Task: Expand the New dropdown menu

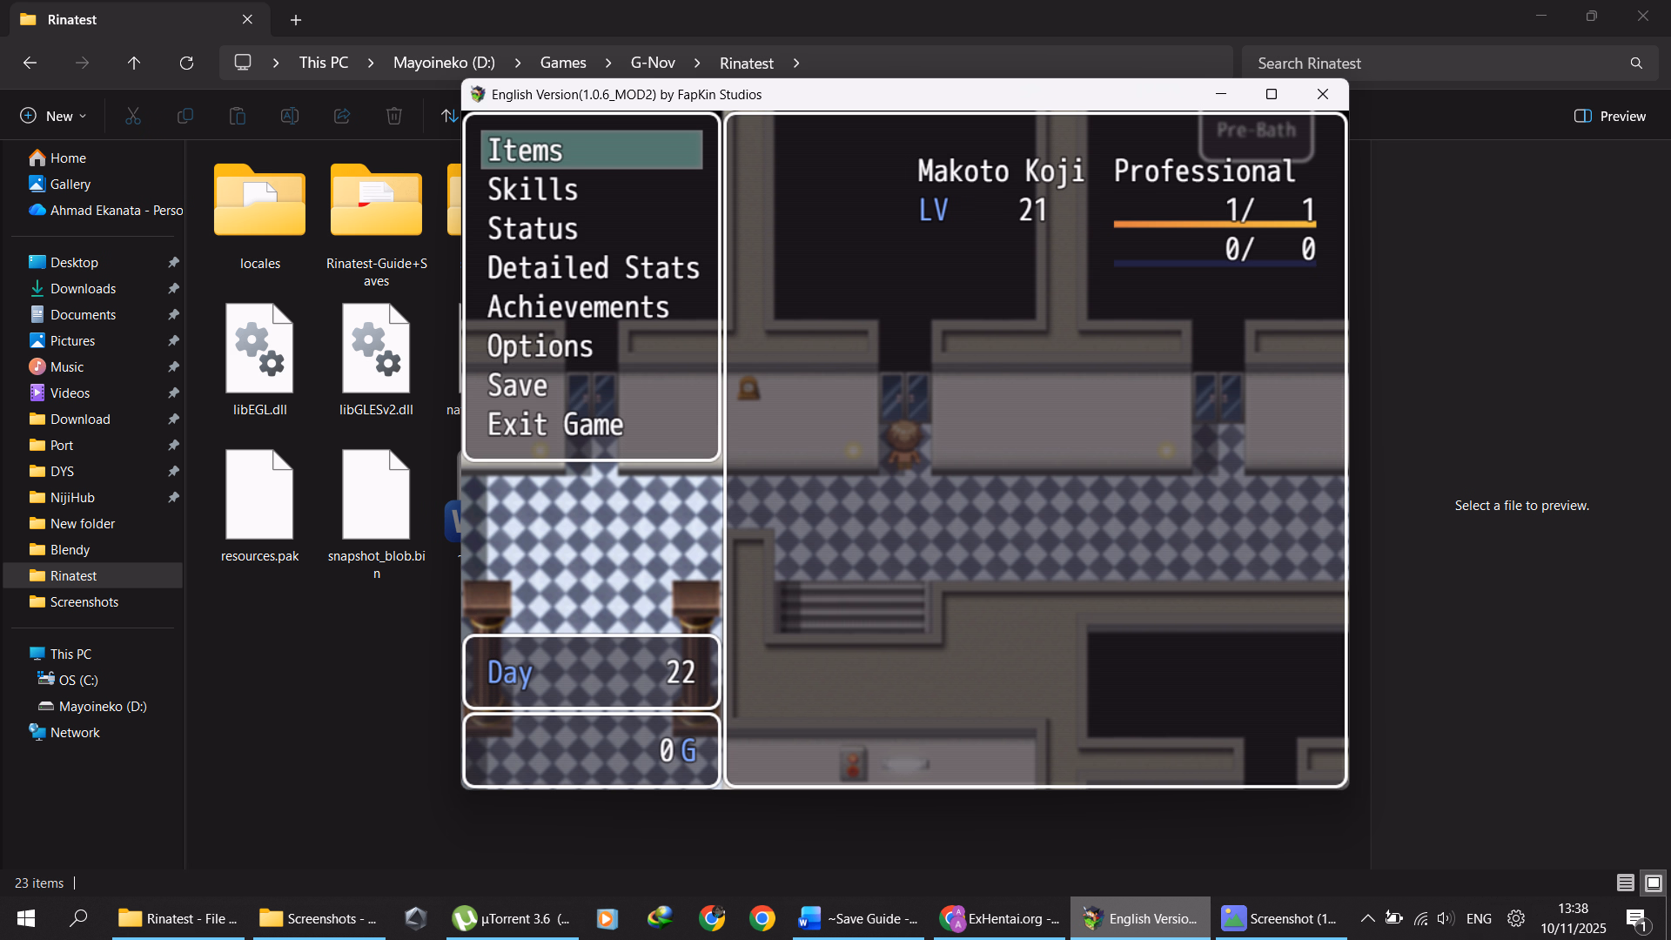Action: (53, 116)
